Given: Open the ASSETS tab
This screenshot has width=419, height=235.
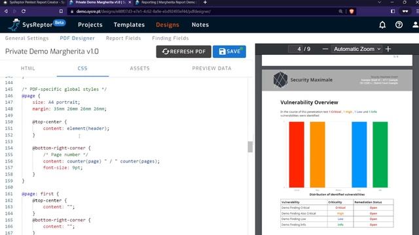Looking at the screenshot, I should (139, 69).
